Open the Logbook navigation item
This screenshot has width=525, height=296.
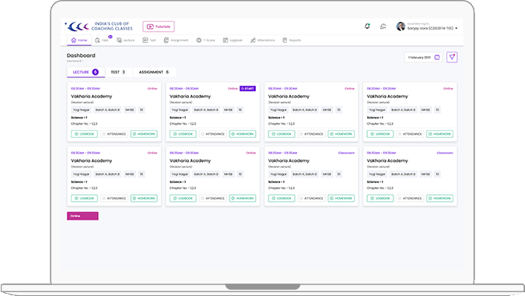tap(233, 41)
